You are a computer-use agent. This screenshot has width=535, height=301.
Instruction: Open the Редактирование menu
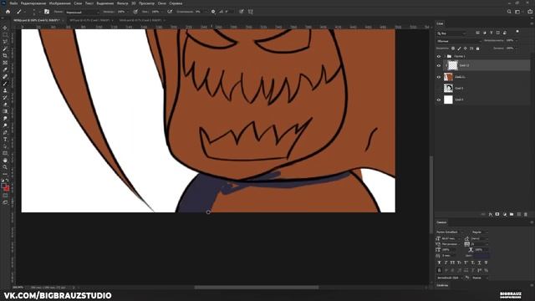33,3
